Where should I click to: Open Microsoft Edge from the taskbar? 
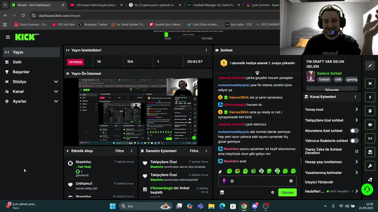tap(222, 206)
